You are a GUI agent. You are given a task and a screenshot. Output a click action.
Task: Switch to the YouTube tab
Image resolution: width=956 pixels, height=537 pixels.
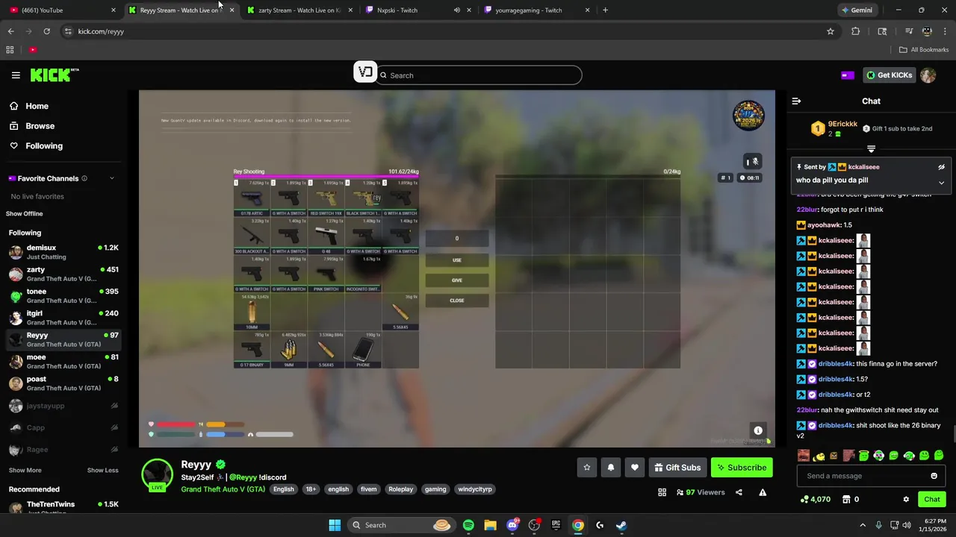click(x=62, y=10)
